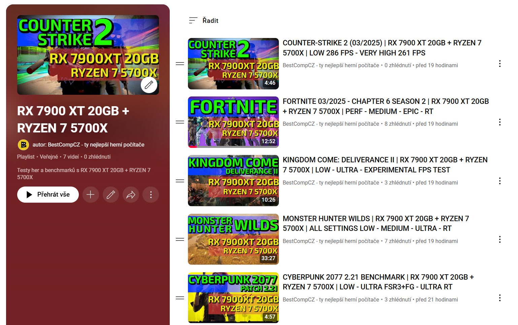This screenshot has width=518, height=325.
Task: Click the Fortnite Chapter 6 Season 2 title
Action: (x=386, y=106)
